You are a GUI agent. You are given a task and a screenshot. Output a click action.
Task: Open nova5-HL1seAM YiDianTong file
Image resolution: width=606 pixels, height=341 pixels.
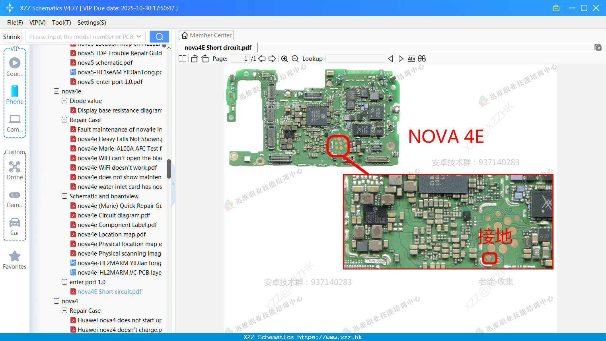[116, 72]
